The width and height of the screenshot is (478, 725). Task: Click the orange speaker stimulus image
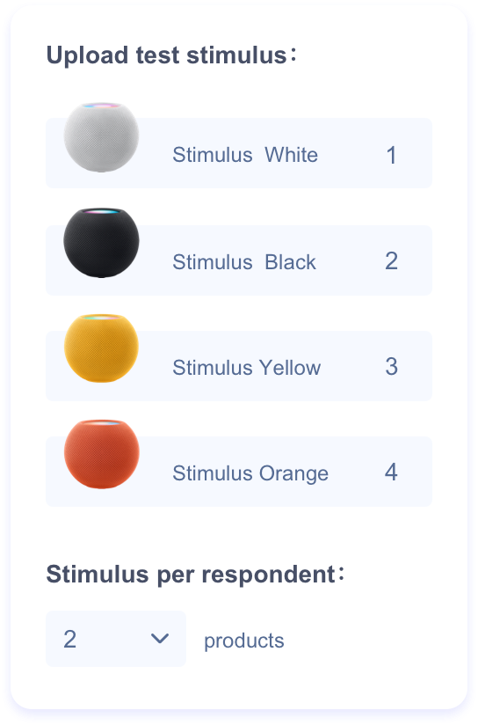point(102,454)
